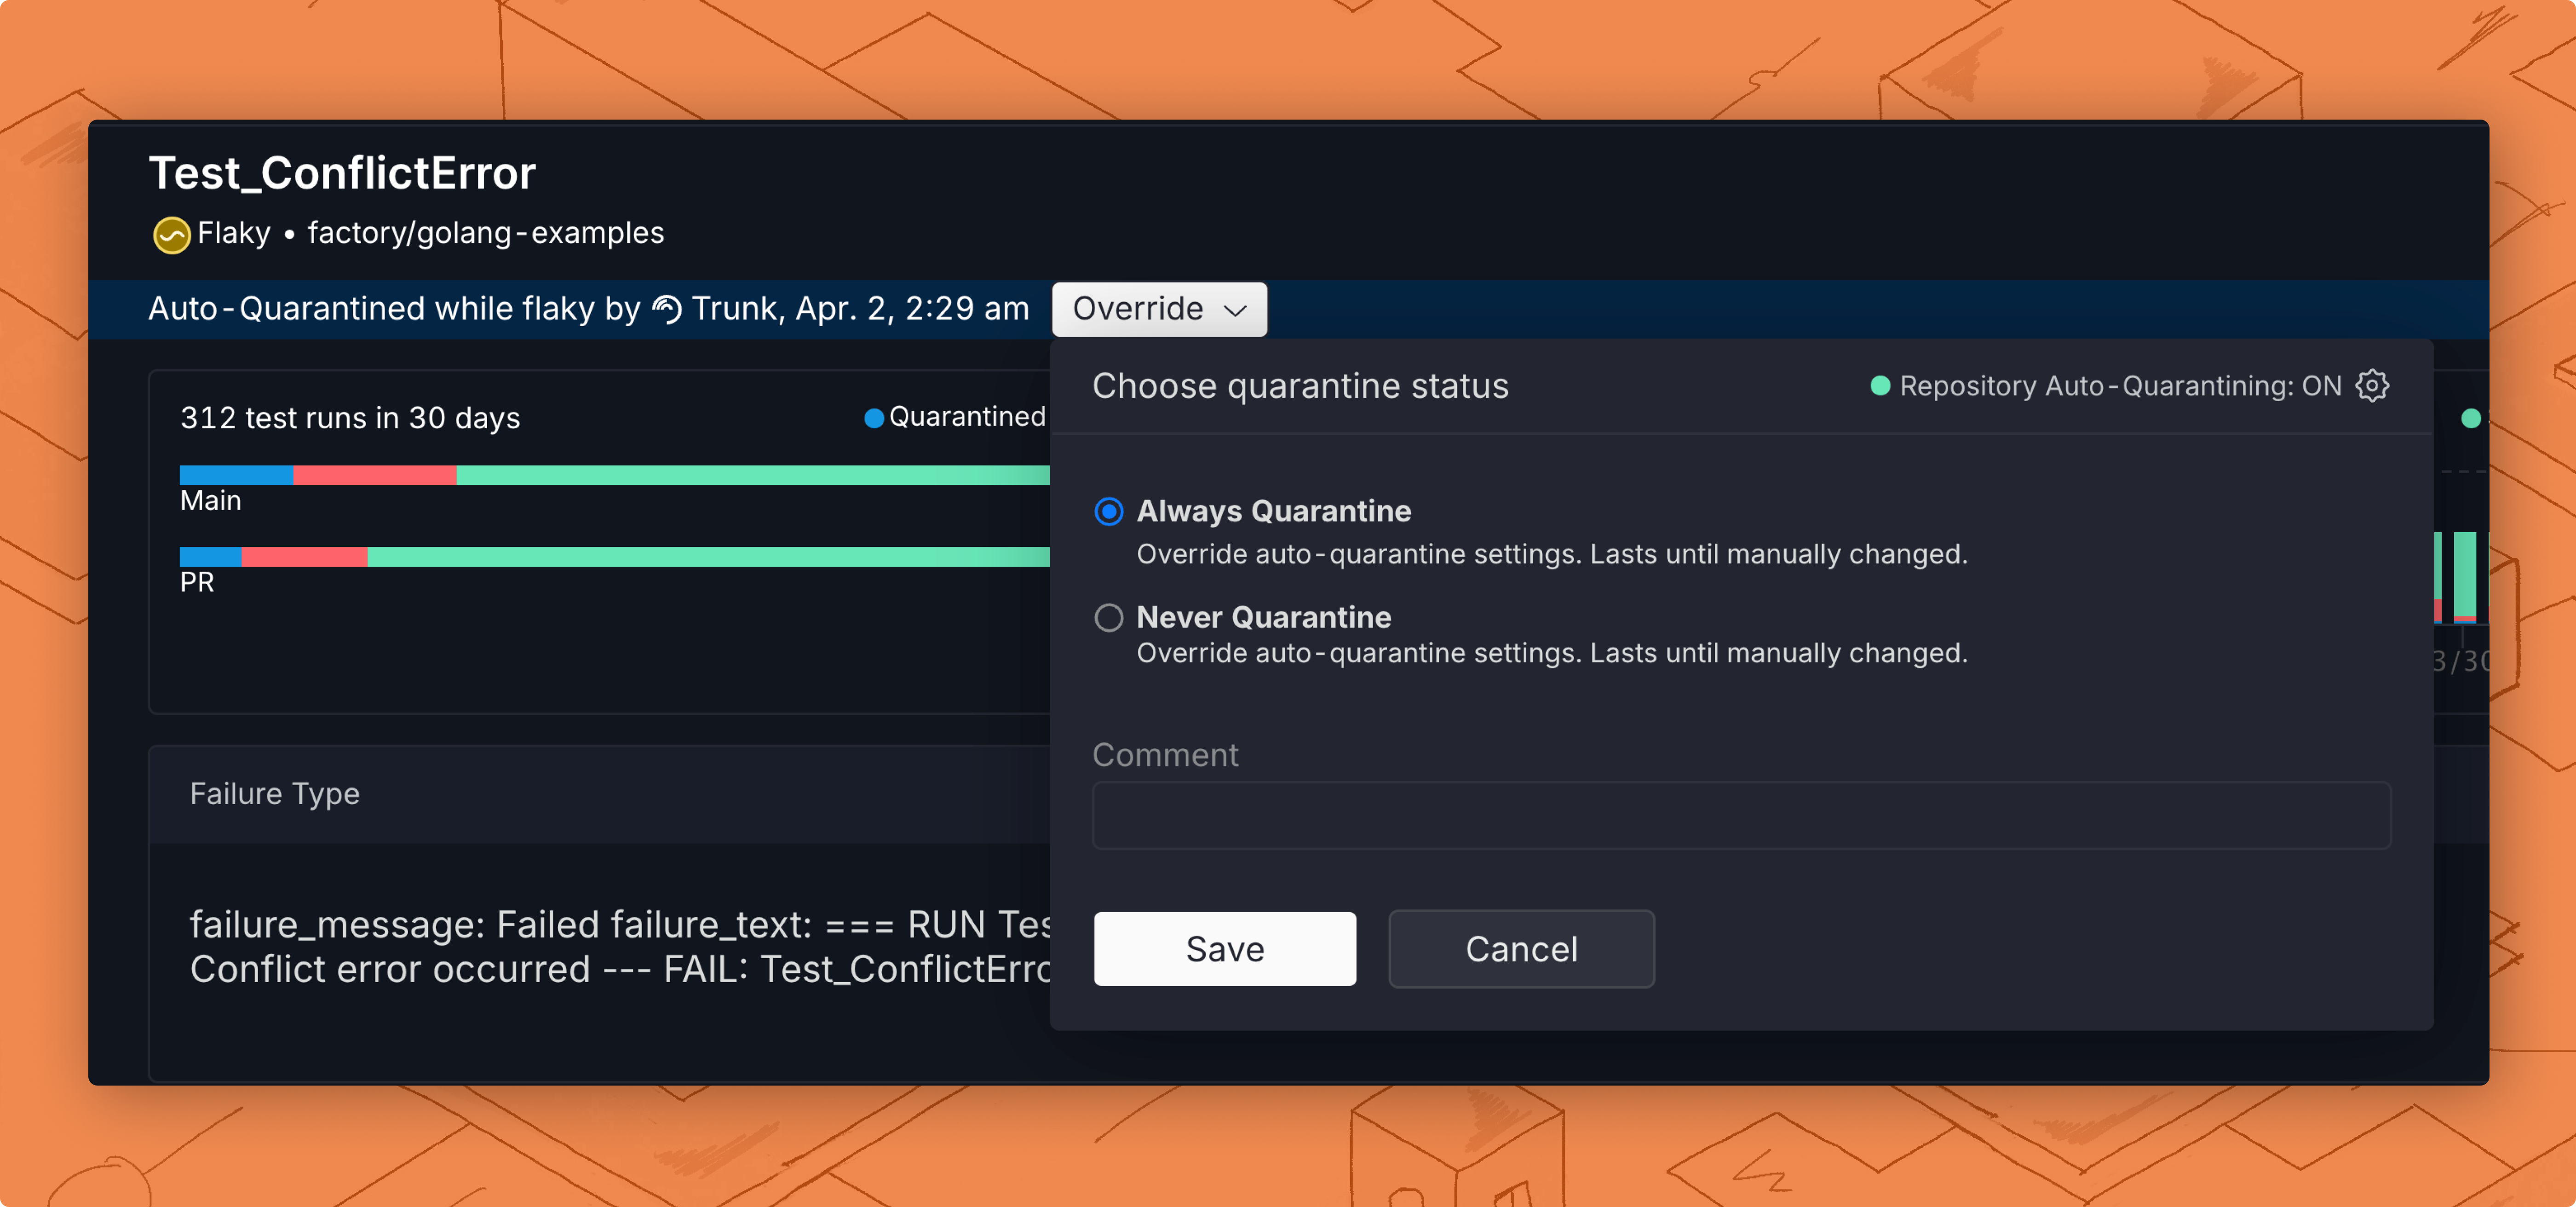Click the Trunk logo icon in banner
Image resolution: width=2576 pixels, height=1207 pixels.
click(667, 309)
